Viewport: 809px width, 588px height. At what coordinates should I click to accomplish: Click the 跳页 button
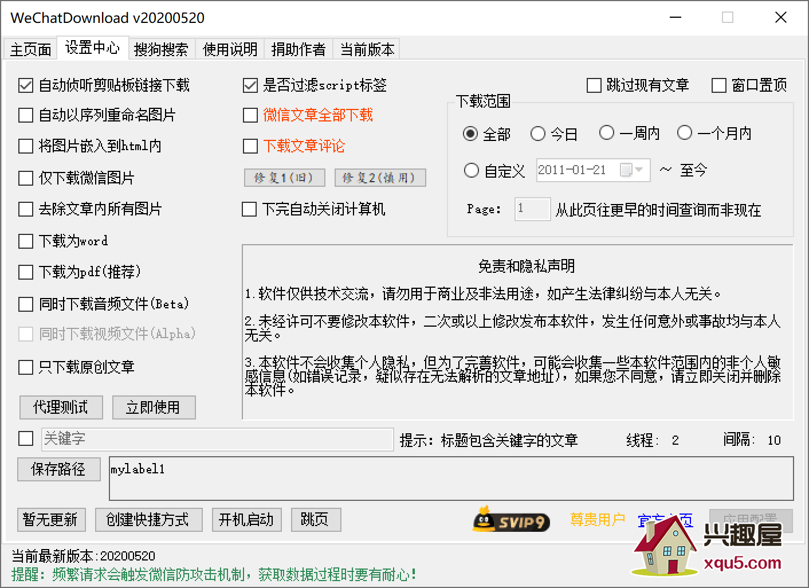click(316, 520)
